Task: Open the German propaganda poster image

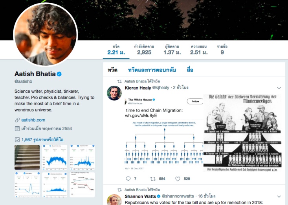Action: click(x=242, y=133)
